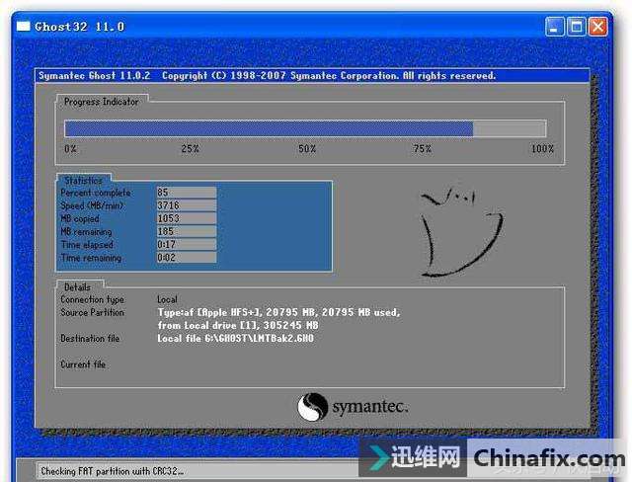Click the 'MB copied' value 1053
The width and height of the screenshot is (632, 482).
187,218
